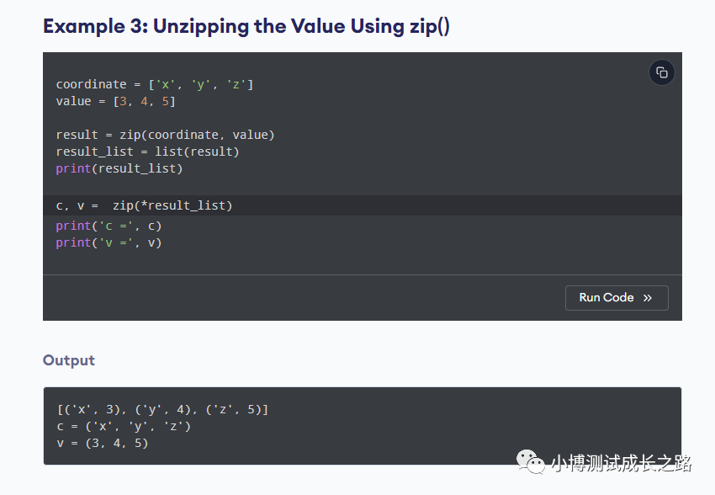
Task: Click the print('v =', v) line
Action: pyautogui.click(x=109, y=242)
